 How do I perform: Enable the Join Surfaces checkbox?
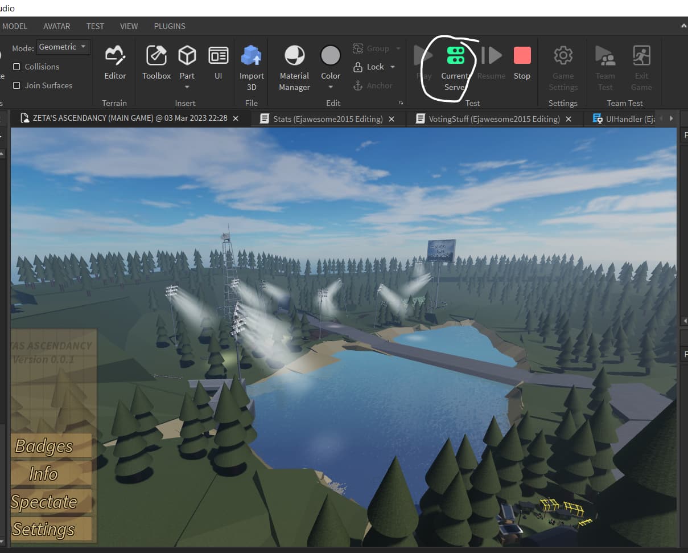17,85
